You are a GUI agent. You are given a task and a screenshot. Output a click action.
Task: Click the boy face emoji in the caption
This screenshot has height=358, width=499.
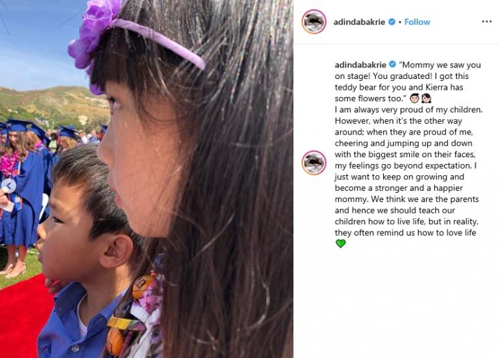[415, 98]
